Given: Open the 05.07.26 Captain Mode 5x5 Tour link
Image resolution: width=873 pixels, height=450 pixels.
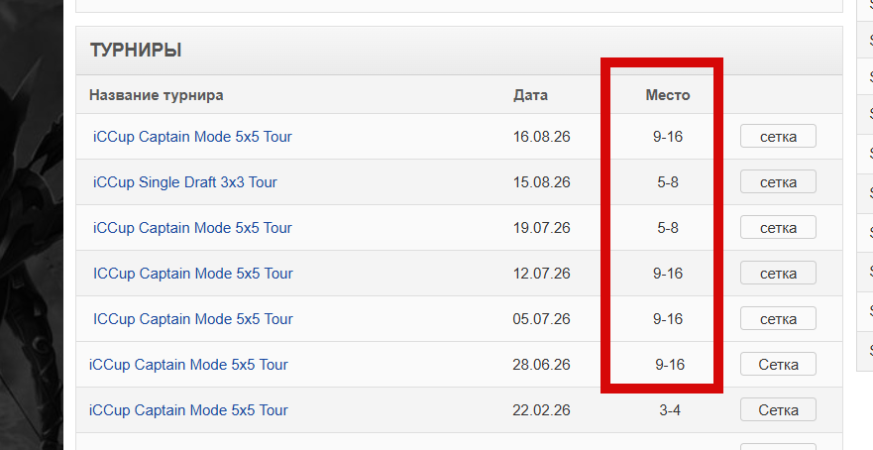Looking at the screenshot, I should point(192,319).
